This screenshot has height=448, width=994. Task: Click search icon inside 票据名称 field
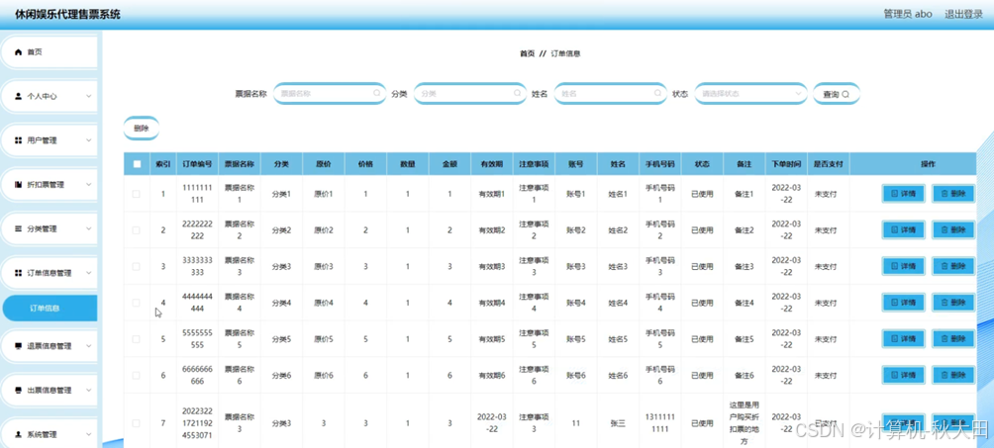[376, 93]
